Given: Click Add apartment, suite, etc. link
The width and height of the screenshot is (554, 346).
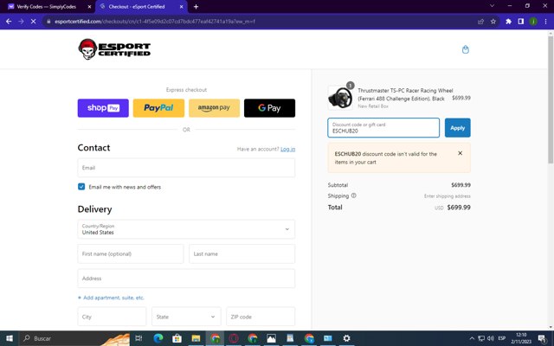Looking at the screenshot, I should click(111, 298).
